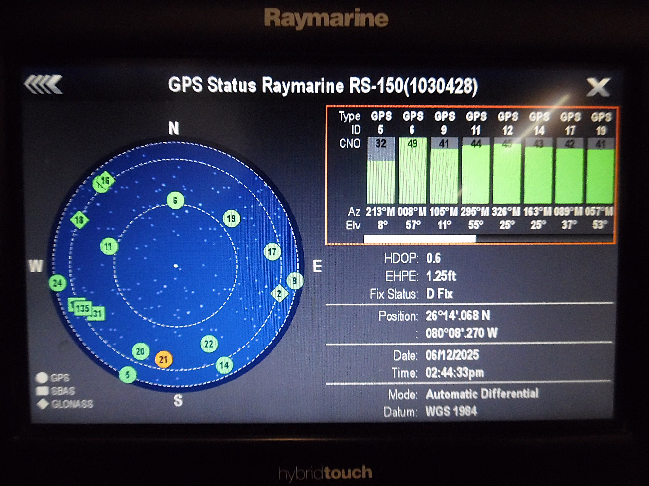
Task: Select GPS satellite 24 on sky view
Action: pos(58,283)
